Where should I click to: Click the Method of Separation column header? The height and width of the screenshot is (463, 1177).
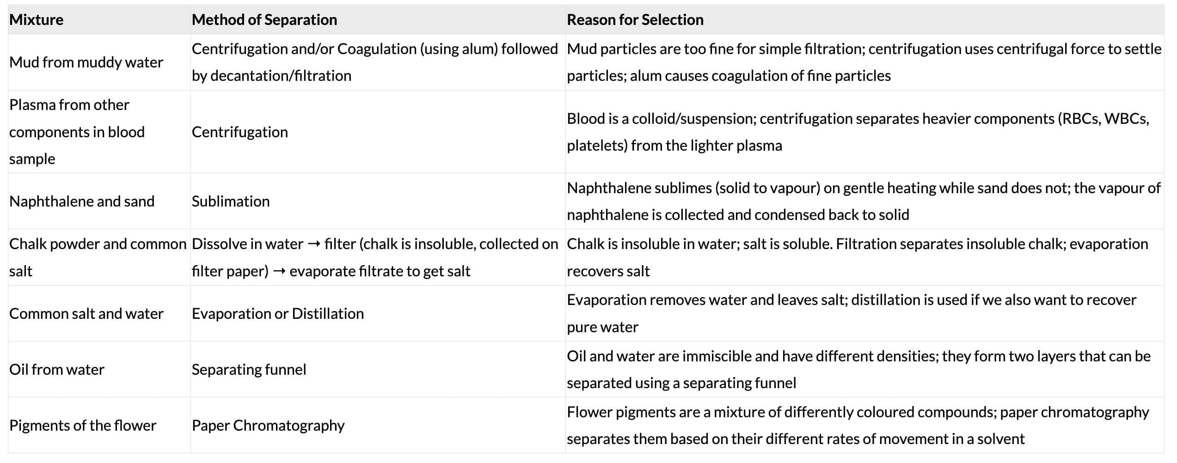pos(264,20)
